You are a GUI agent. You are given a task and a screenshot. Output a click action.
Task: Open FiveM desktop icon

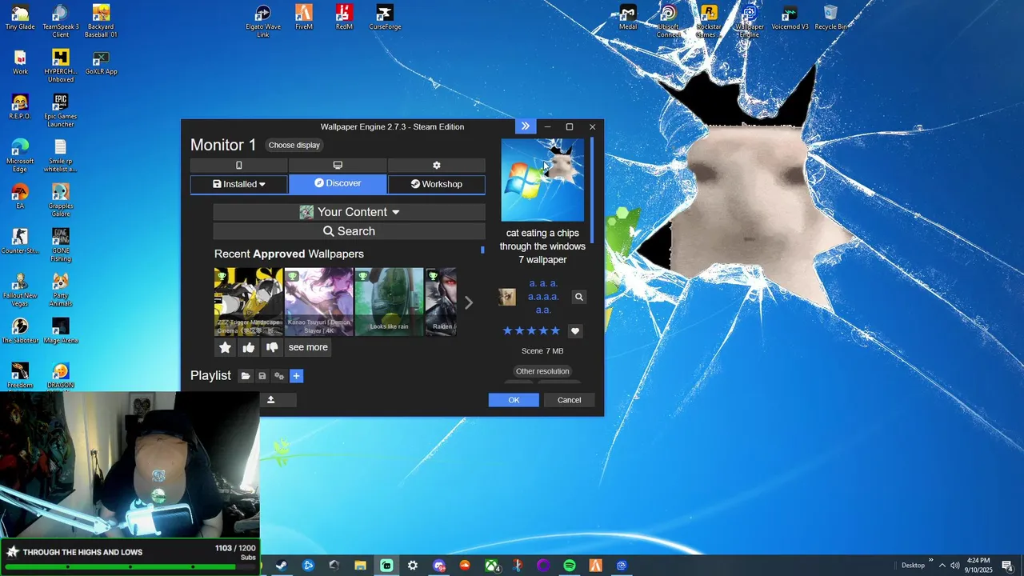(304, 18)
